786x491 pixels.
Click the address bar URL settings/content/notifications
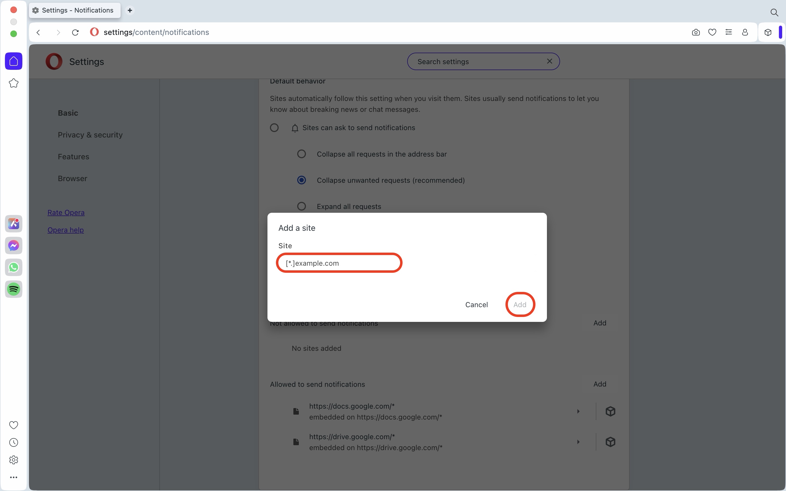click(x=156, y=32)
